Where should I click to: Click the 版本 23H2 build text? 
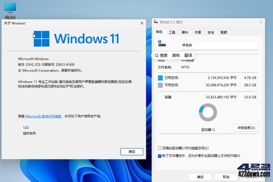(x=46, y=64)
